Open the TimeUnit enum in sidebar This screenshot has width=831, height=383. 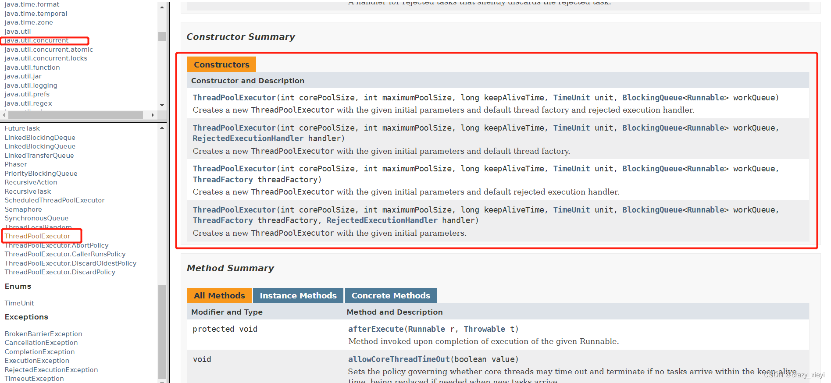(x=19, y=303)
